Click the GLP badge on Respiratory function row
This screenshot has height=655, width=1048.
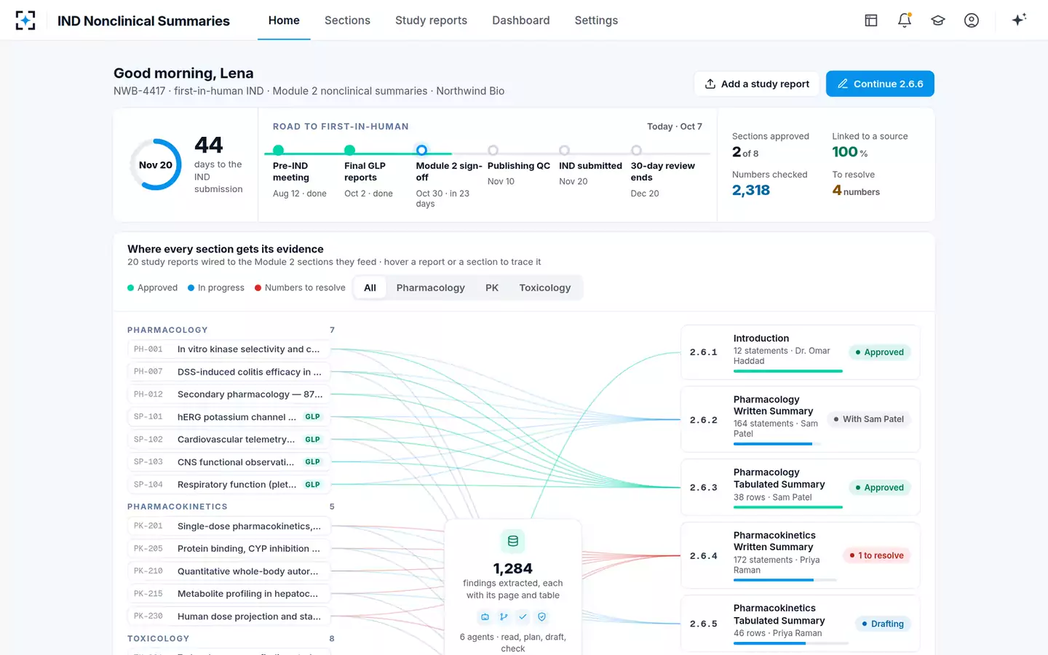click(x=313, y=485)
